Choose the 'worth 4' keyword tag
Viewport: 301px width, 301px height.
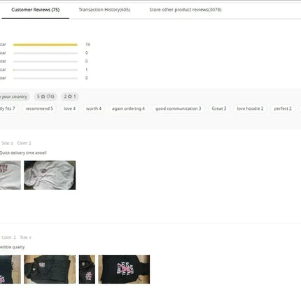94,108
